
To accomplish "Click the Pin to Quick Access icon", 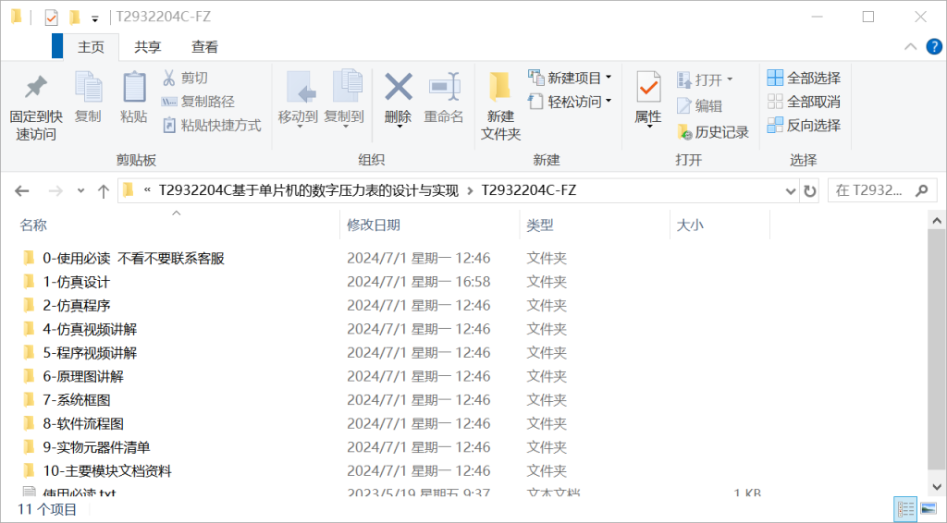I will click(x=36, y=88).
